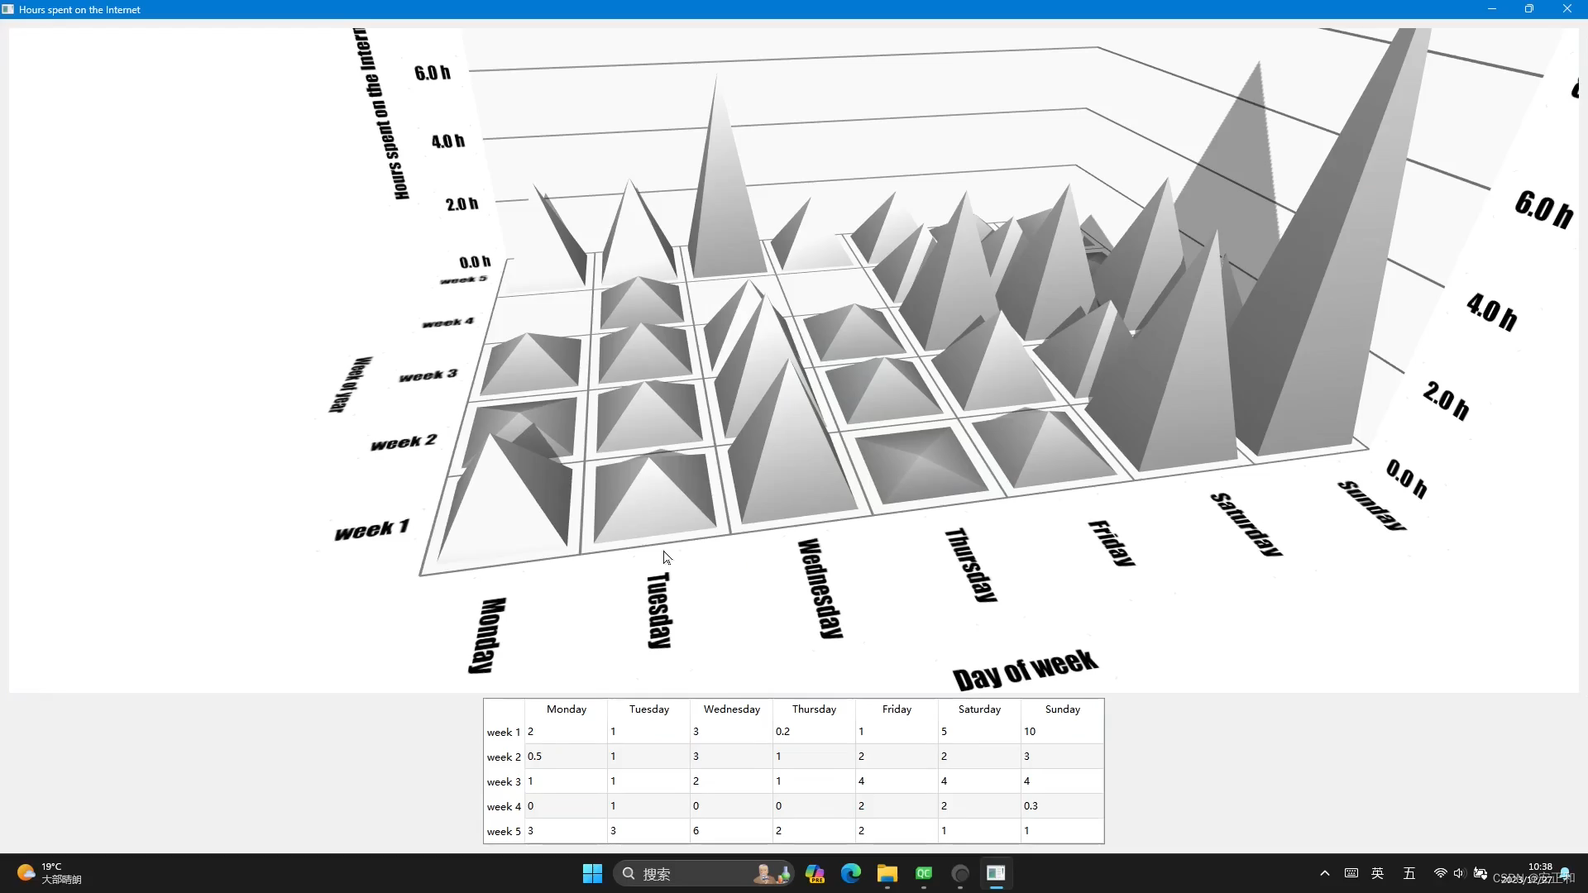
Task: Click the Saturday column header
Action: coord(979,709)
